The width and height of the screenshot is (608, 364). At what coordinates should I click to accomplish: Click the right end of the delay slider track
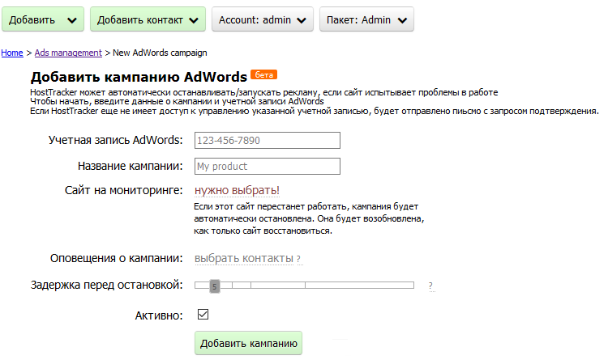click(411, 286)
